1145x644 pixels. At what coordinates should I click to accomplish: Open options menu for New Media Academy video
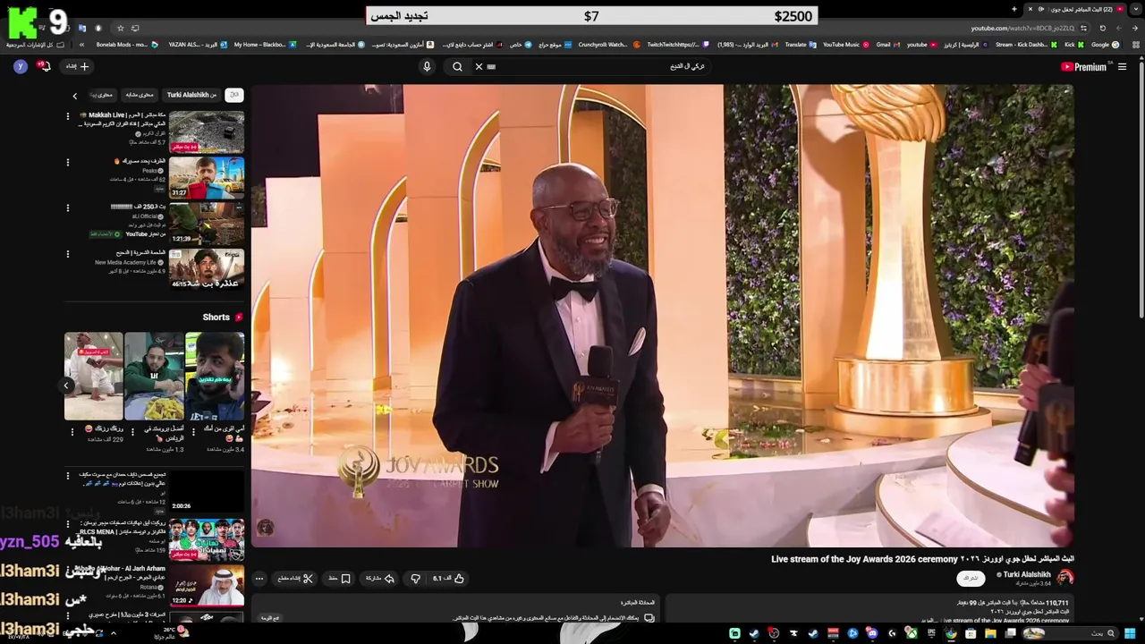67,253
